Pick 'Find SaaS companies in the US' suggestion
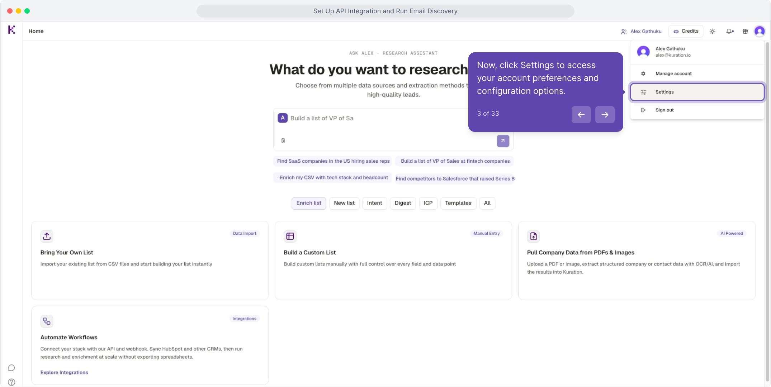771x387 pixels. (333, 161)
